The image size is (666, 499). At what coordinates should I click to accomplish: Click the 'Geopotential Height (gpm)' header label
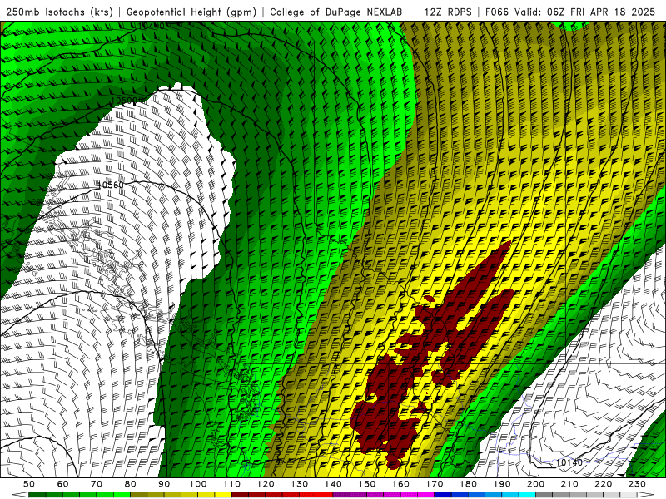191,12
